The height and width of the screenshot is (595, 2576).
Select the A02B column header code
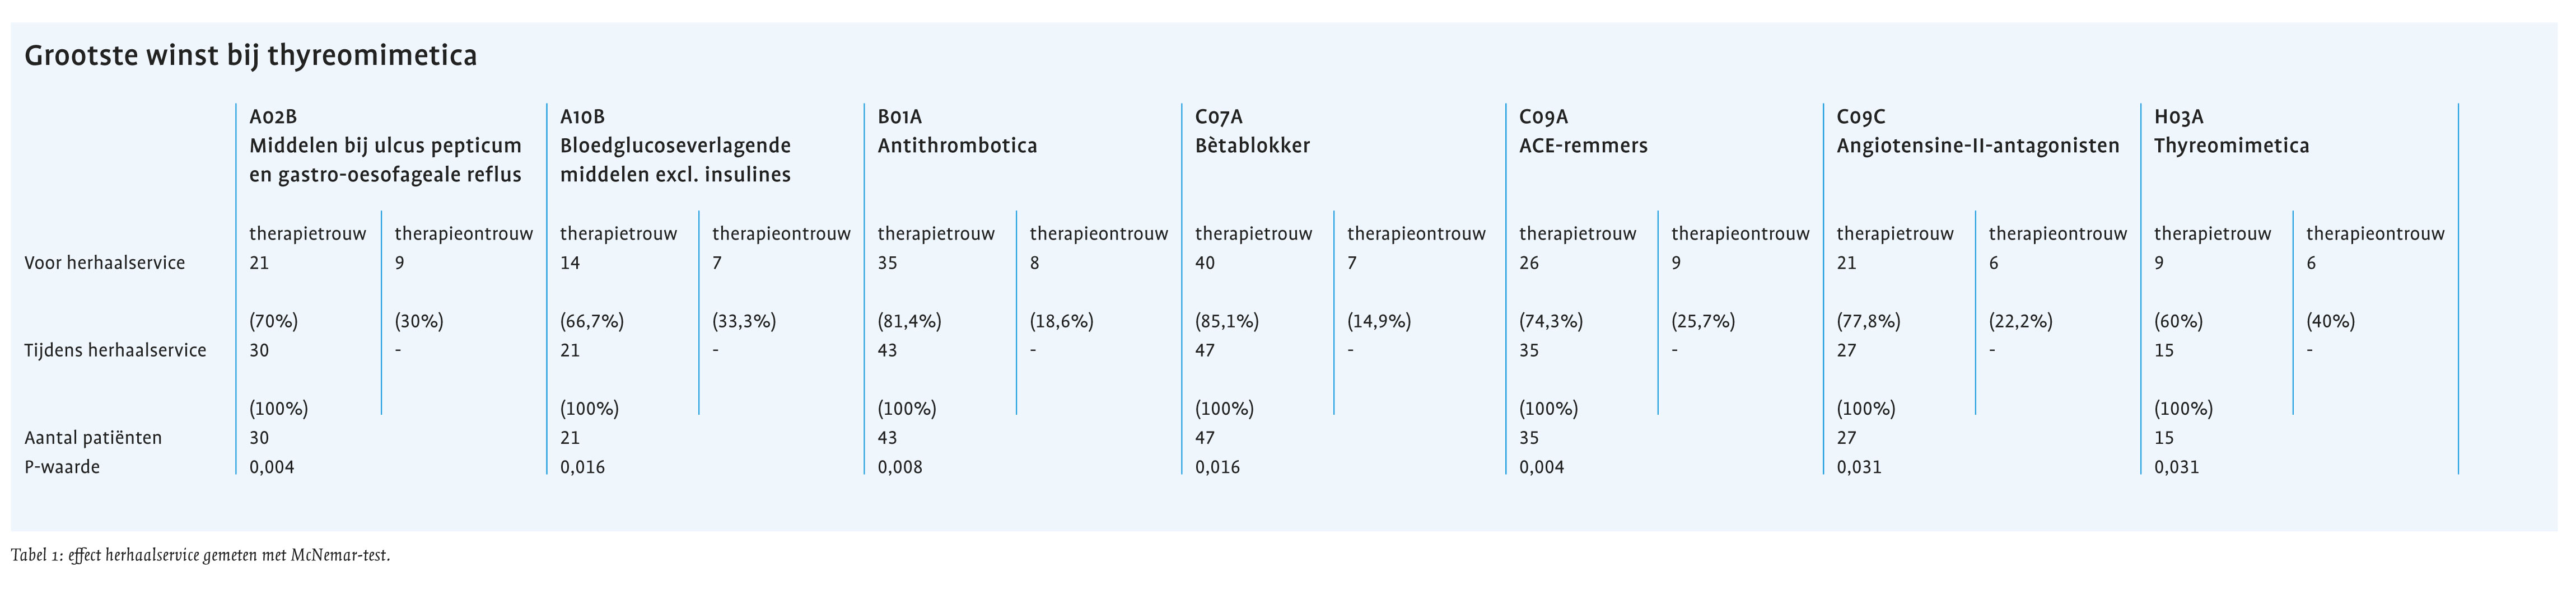[x=273, y=117]
